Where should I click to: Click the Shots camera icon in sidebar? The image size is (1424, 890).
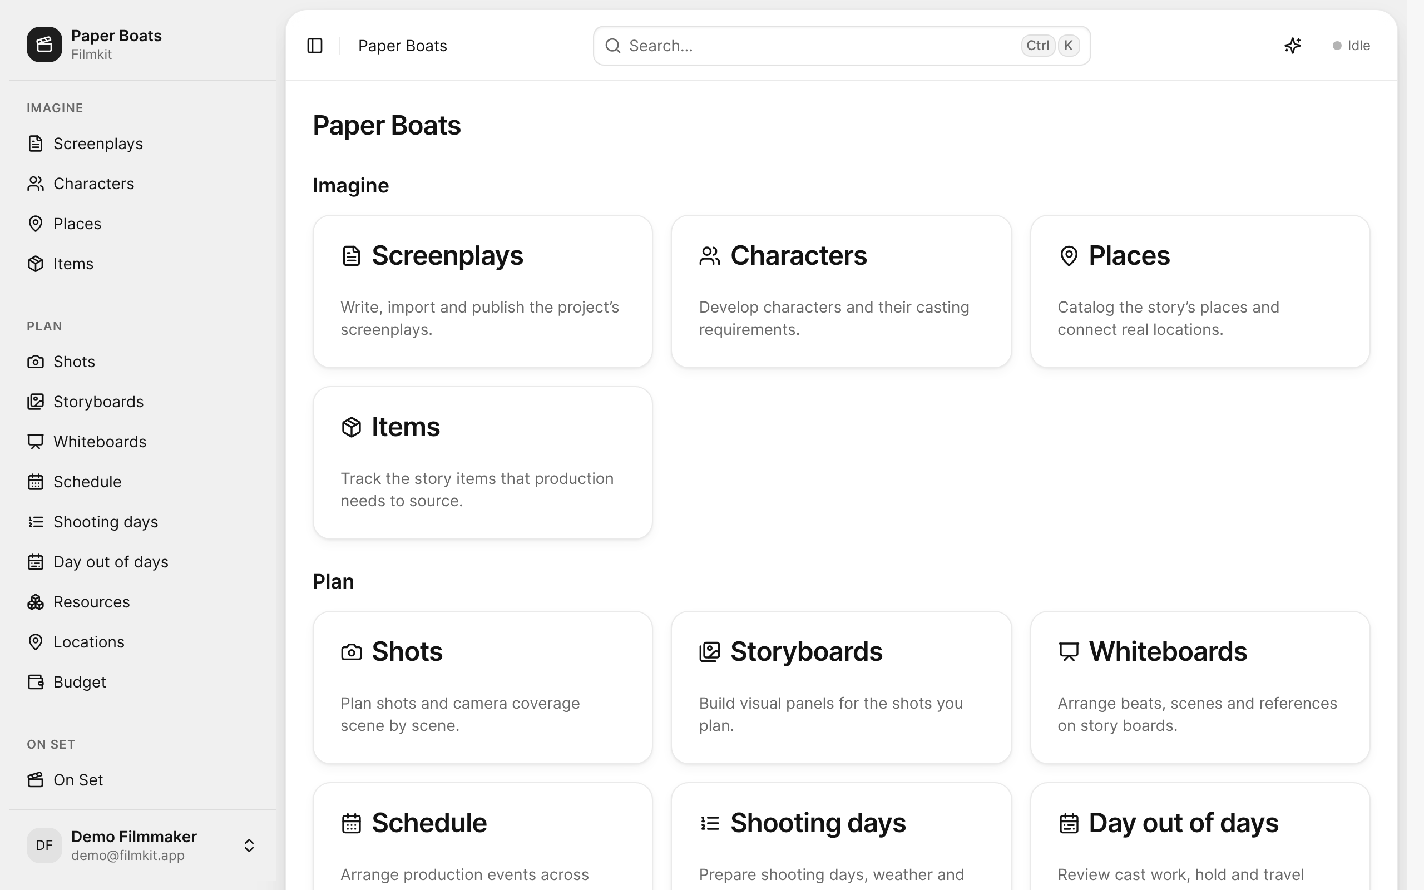click(x=35, y=362)
